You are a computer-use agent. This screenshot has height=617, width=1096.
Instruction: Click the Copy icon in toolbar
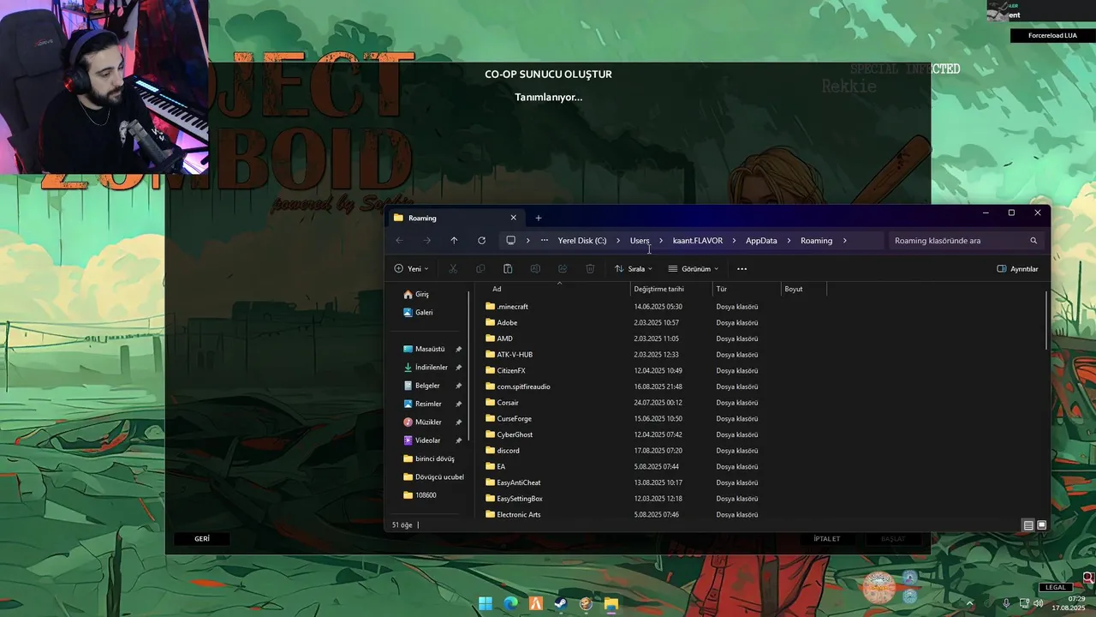[480, 269]
